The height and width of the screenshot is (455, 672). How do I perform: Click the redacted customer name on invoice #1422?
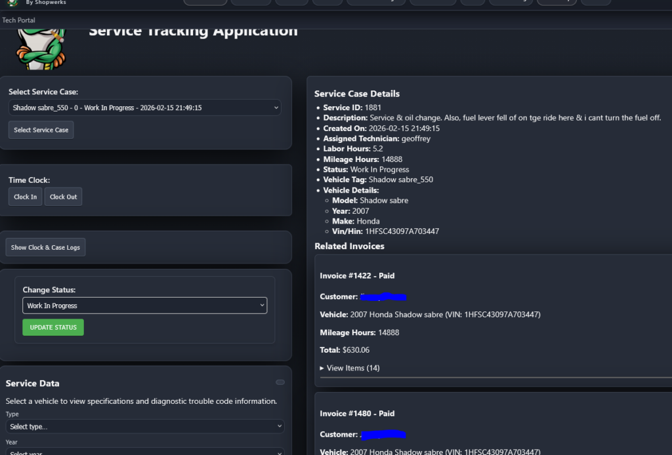(383, 297)
